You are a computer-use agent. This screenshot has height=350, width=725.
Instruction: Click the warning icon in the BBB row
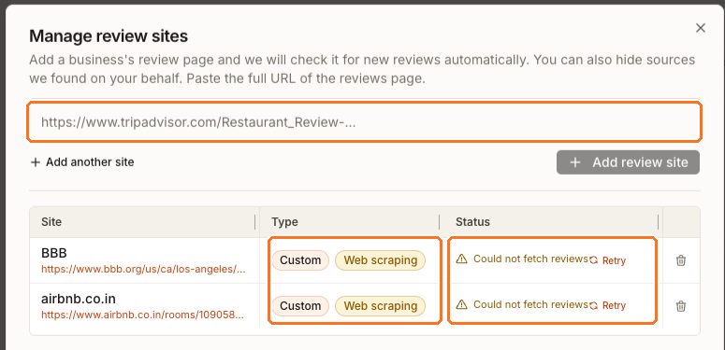coord(461,259)
